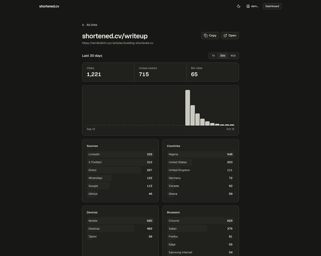Click the Clicks stat 1,221

(94, 75)
